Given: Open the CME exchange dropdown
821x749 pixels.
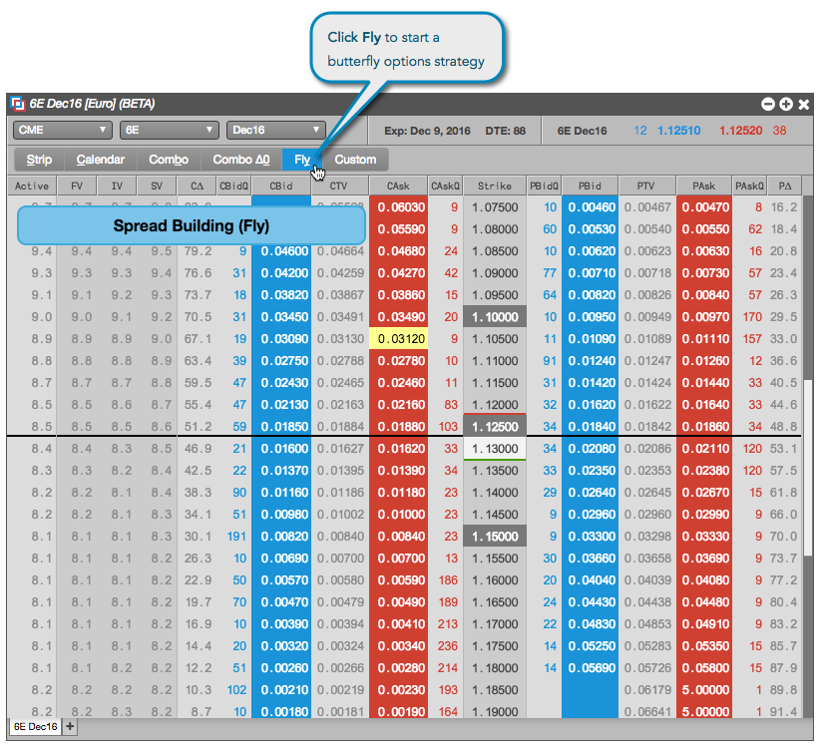Looking at the screenshot, I should [62, 130].
